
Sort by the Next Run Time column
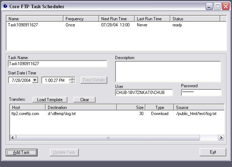point(117,19)
